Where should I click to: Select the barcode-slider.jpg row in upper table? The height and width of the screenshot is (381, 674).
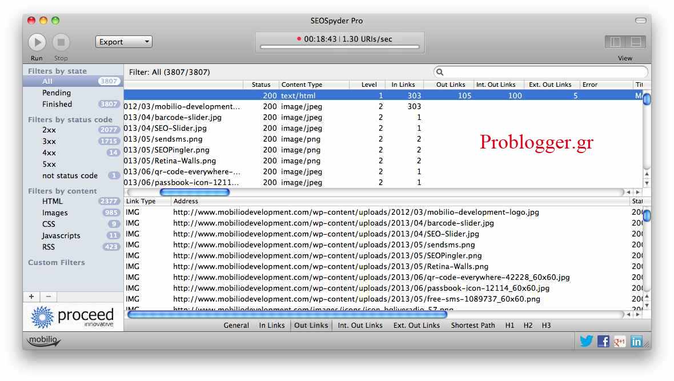[x=383, y=118]
